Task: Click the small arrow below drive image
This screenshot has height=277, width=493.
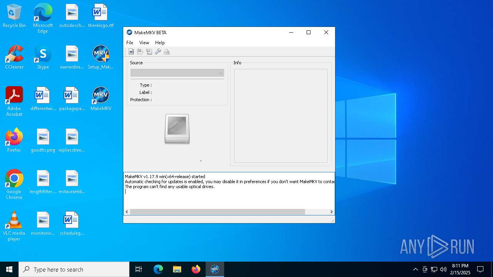Action: tap(201, 161)
